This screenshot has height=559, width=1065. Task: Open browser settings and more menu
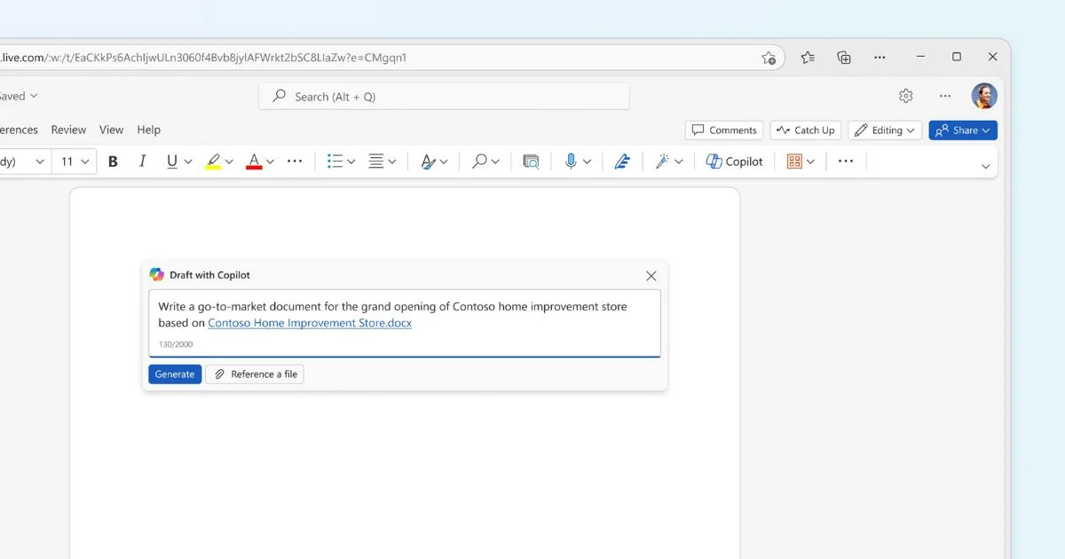coord(880,58)
